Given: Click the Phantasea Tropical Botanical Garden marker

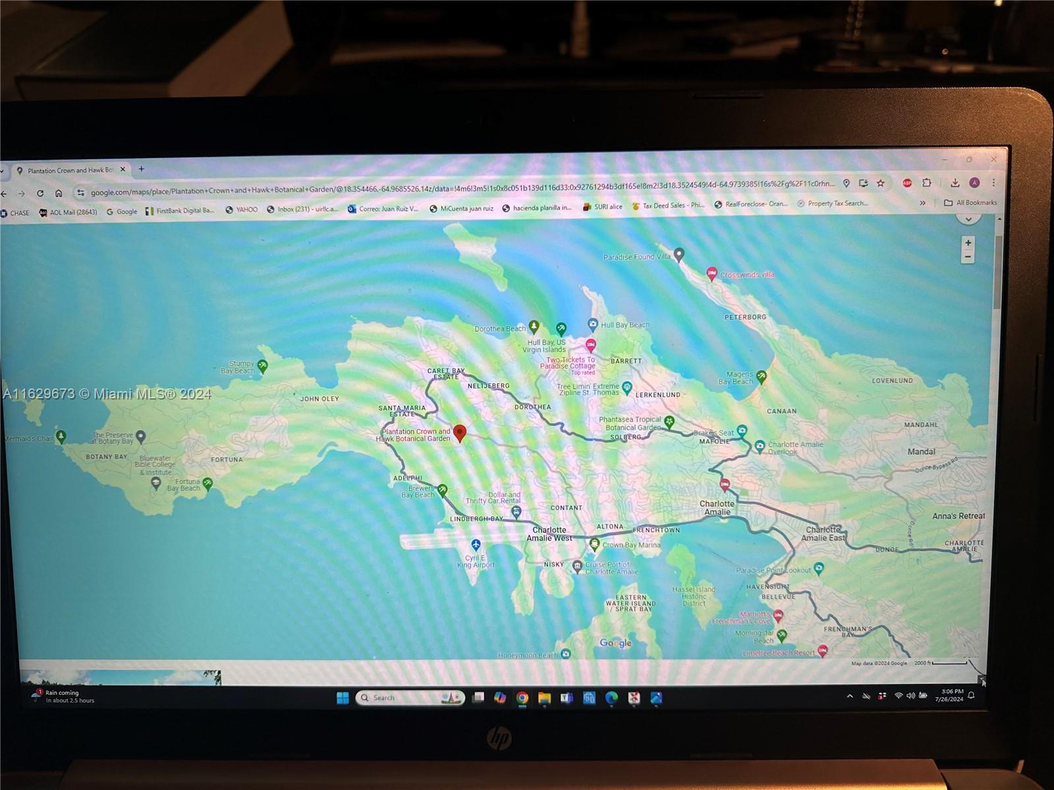Looking at the screenshot, I should pyautogui.click(x=669, y=421).
